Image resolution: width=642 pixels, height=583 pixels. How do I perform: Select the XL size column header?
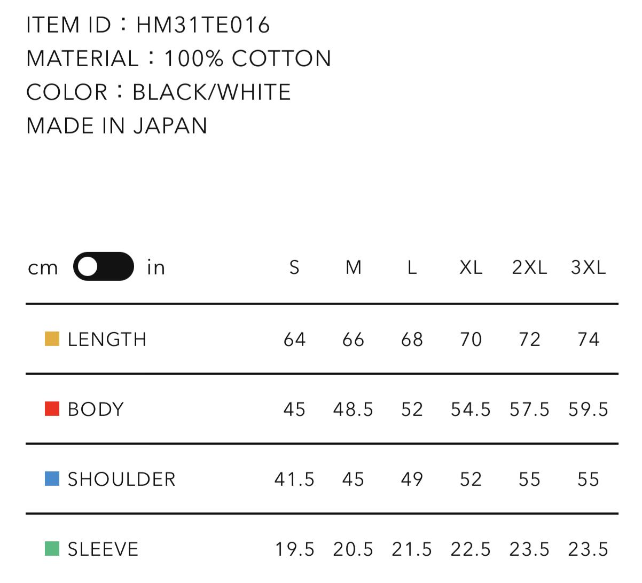tap(471, 267)
